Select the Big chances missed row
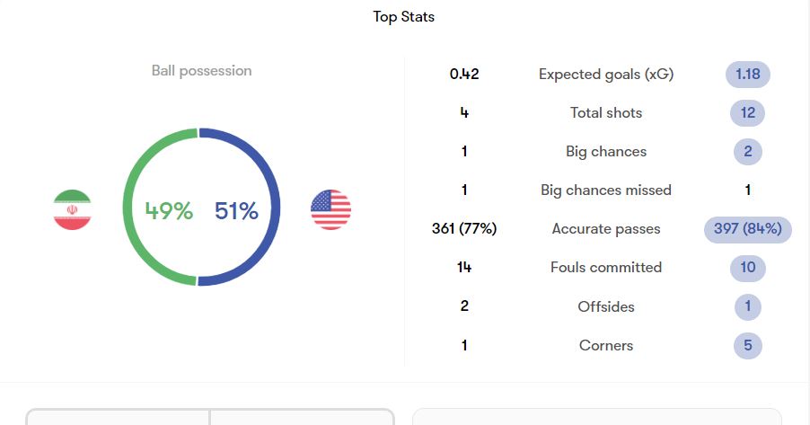The width and height of the screenshot is (810, 425). point(606,190)
